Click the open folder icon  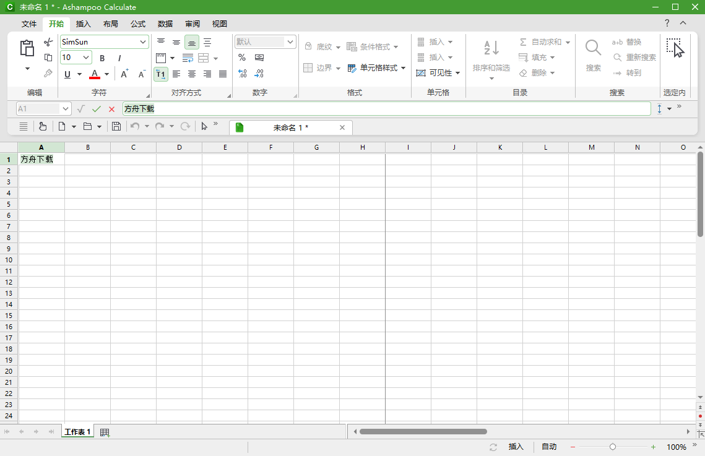click(x=88, y=126)
